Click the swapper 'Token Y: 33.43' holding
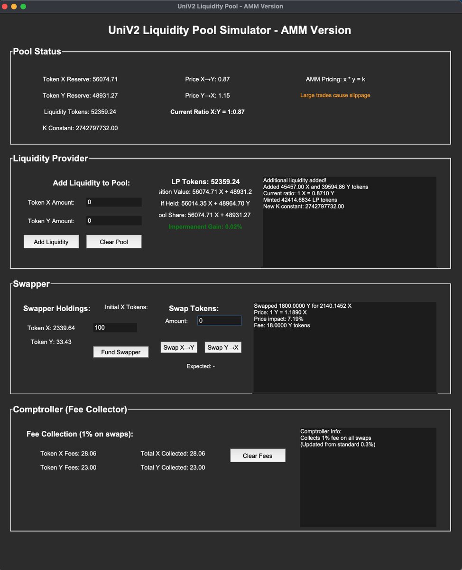This screenshot has height=570, width=462. (51, 342)
